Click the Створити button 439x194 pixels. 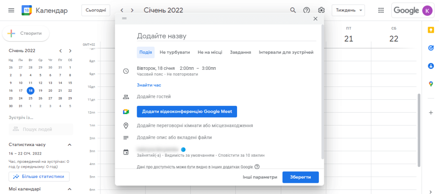[x=26, y=33]
